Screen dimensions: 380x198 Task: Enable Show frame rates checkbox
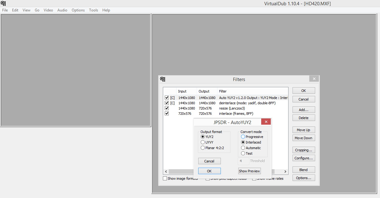(x=268, y=179)
